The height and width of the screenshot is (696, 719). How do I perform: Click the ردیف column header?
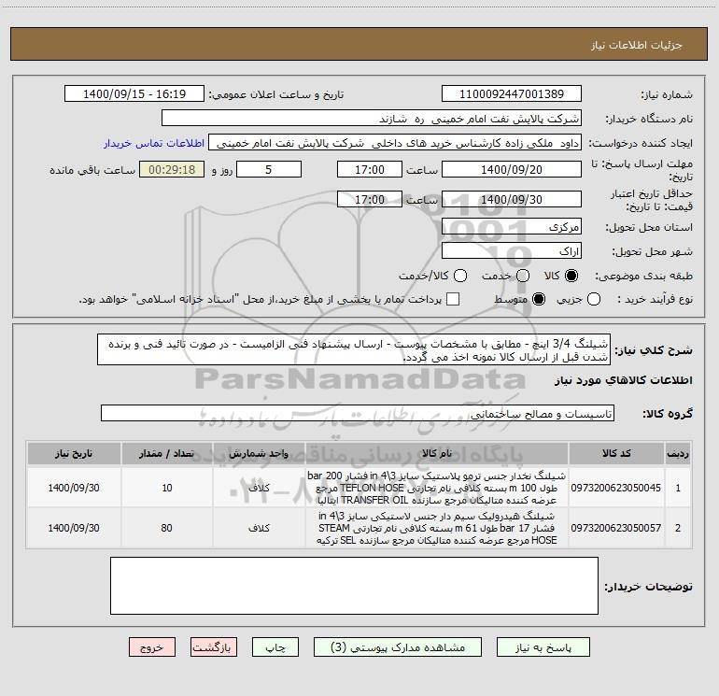tap(678, 453)
